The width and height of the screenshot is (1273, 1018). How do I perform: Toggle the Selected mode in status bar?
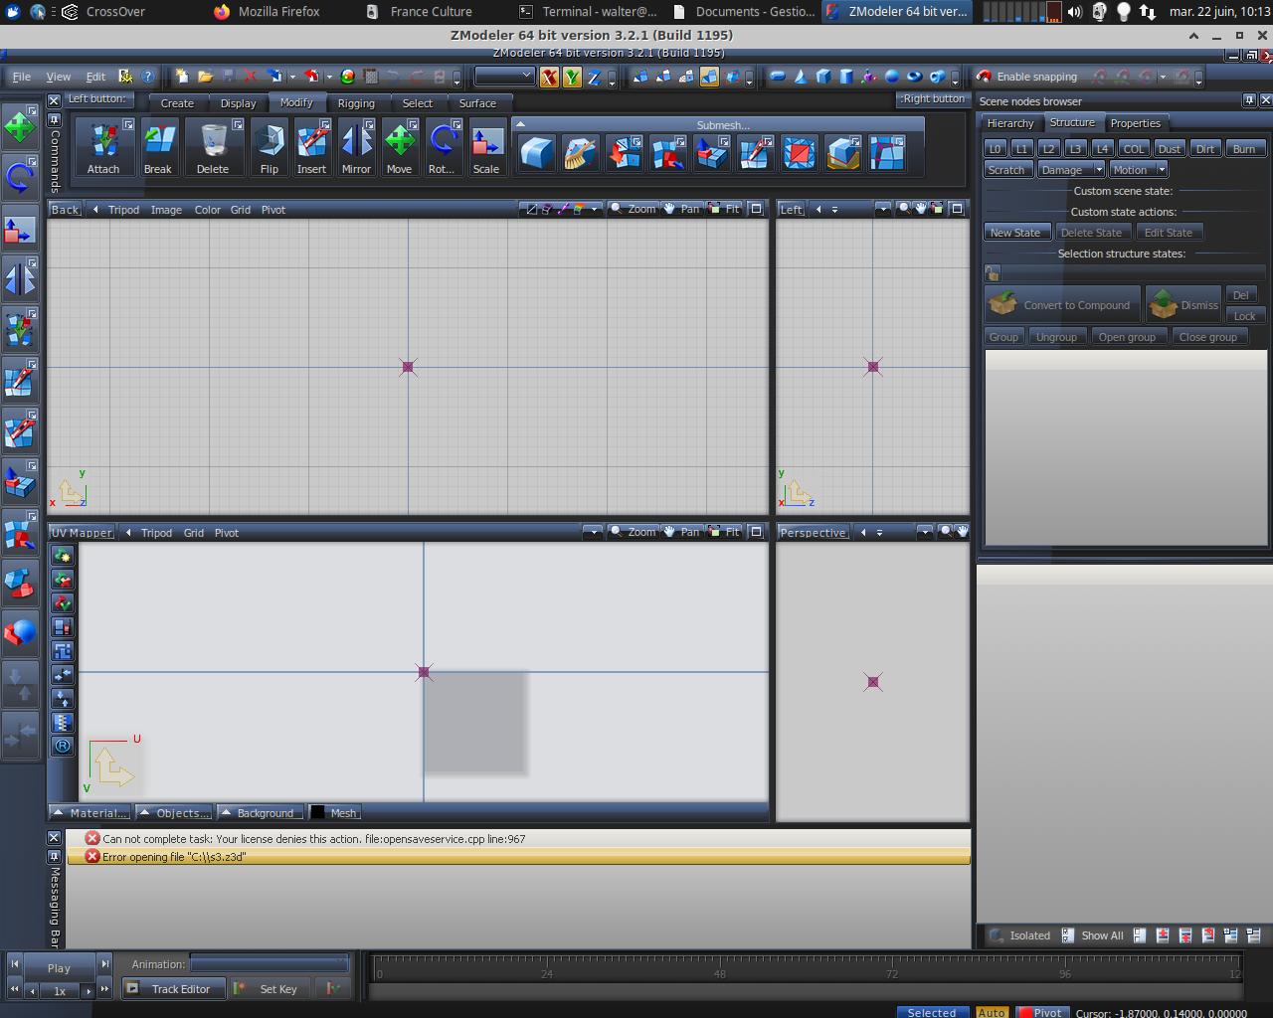[932, 1012]
